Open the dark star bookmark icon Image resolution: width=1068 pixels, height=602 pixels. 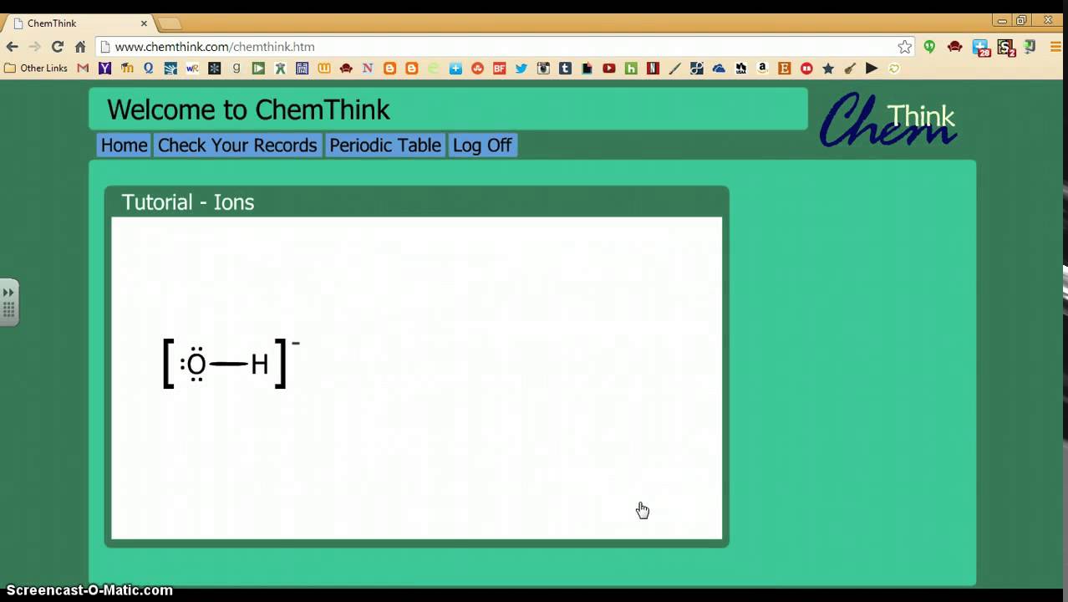pyautogui.click(x=828, y=69)
